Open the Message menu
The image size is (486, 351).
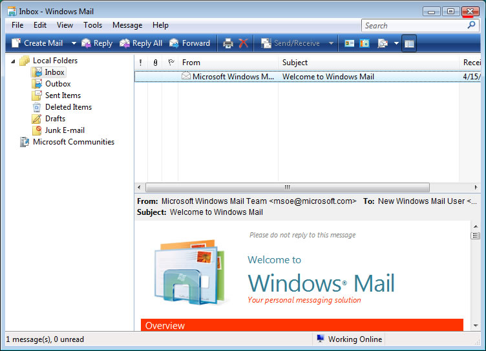127,25
